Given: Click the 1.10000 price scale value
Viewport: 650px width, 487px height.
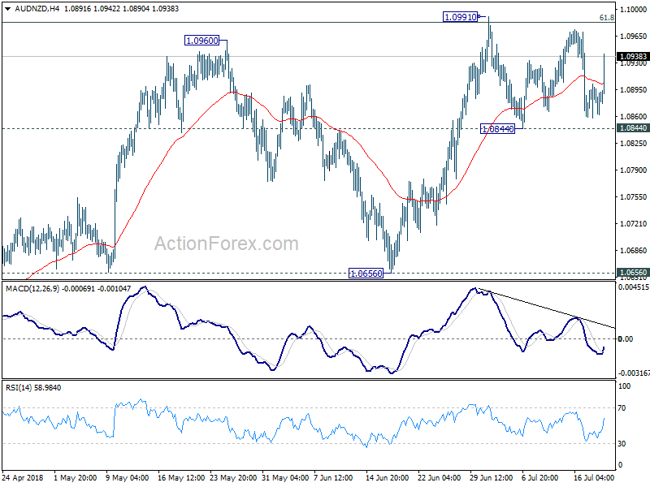Looking at the screenshot, I should (x=634, y=9).
